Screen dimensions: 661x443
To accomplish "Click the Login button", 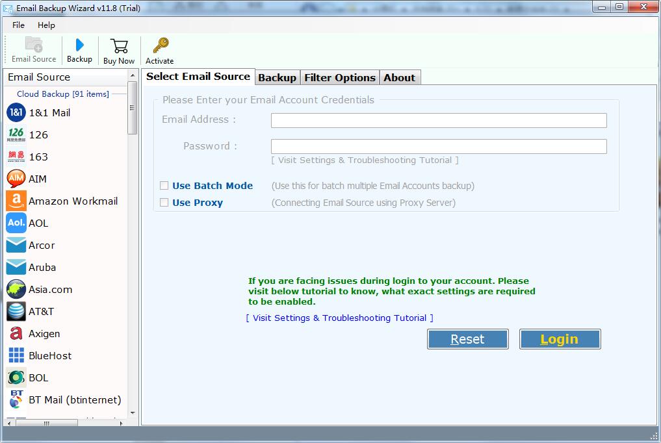I will pyautogui.click(x=560, y=339).
